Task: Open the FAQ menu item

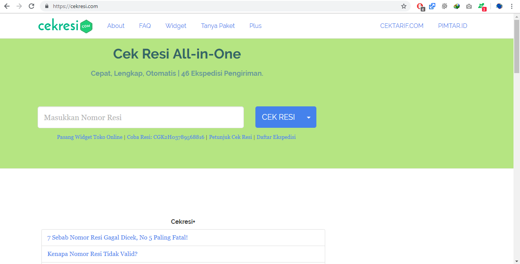Action: pyautogui.click(x=145, y=26)
